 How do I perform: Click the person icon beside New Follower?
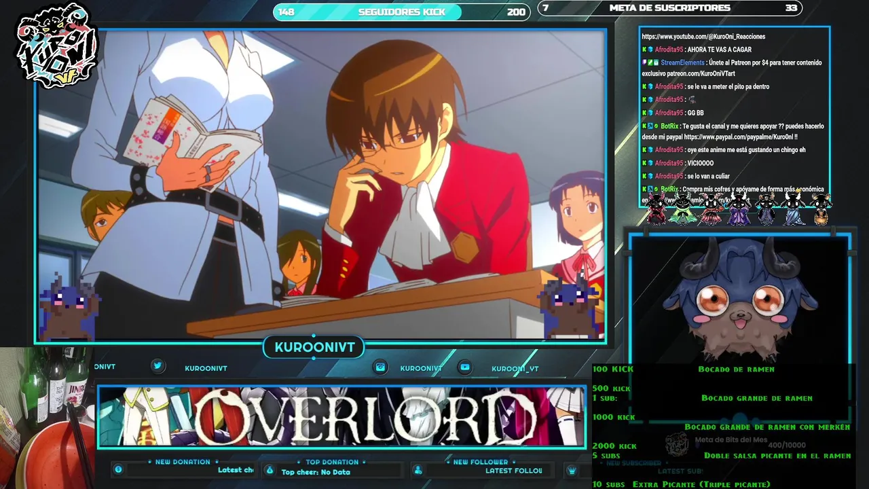point(418,470)
